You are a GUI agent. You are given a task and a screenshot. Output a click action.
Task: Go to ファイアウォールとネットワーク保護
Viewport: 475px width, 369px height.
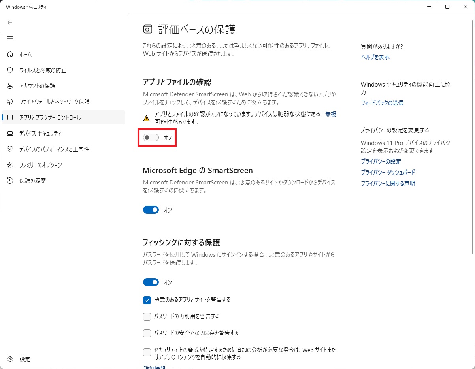point(63,102)
